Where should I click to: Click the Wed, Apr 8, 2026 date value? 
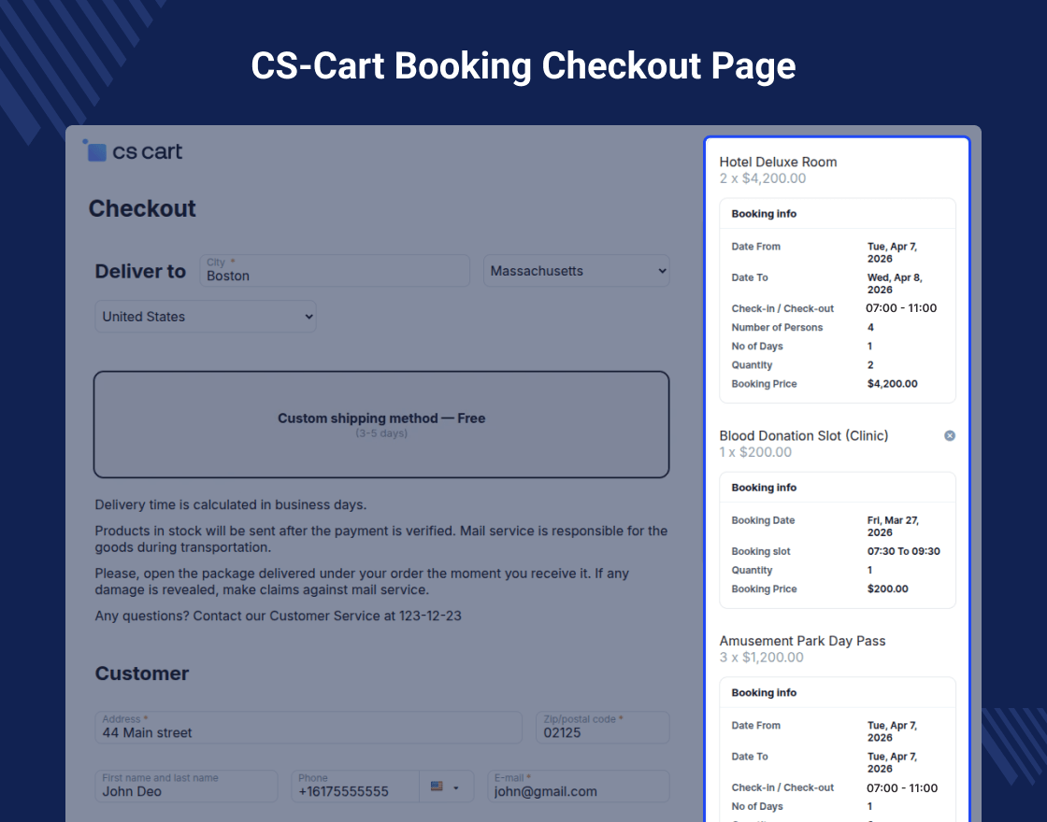click(895, 284)
